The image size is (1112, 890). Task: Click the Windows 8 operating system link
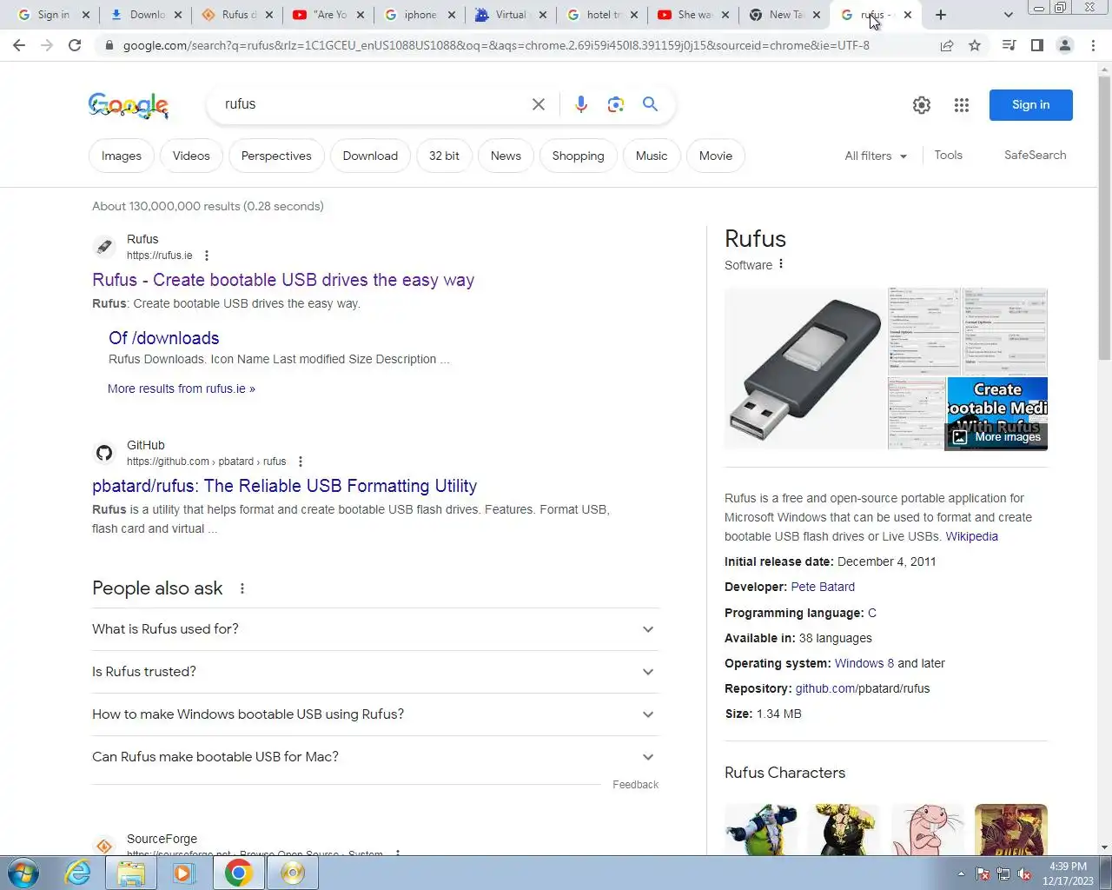864,663
